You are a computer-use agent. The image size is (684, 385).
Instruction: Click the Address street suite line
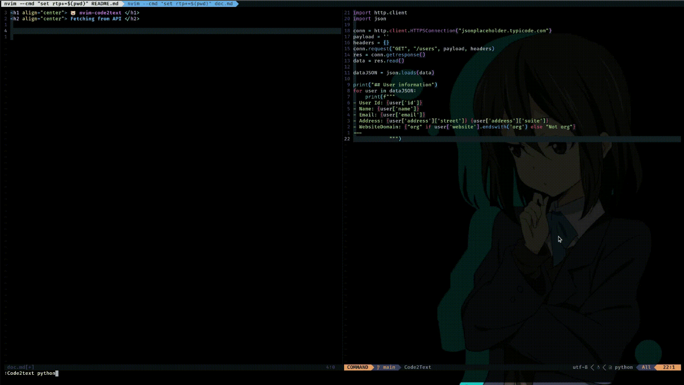451,121
